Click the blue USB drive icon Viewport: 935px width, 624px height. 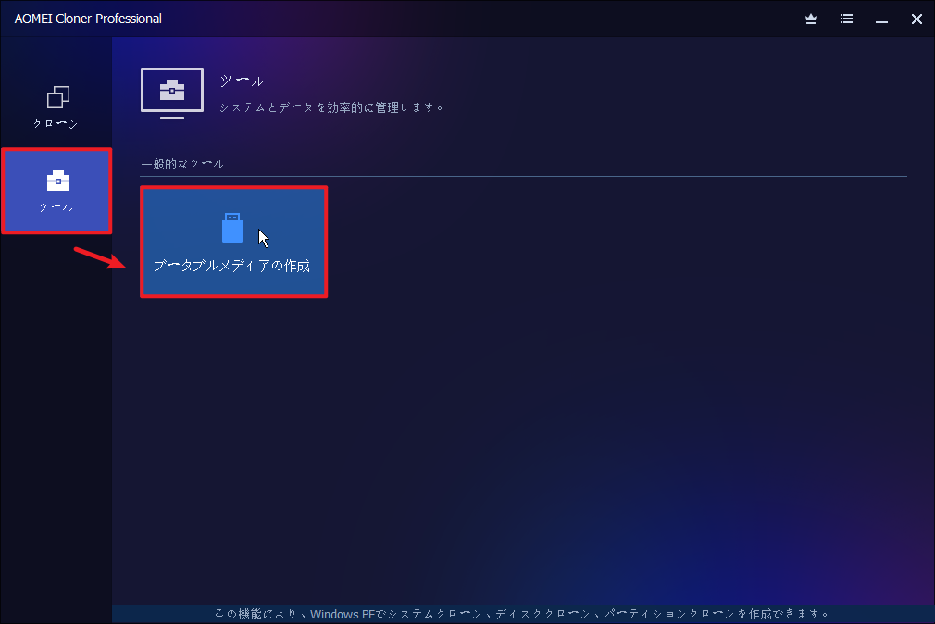pos(232,228)
